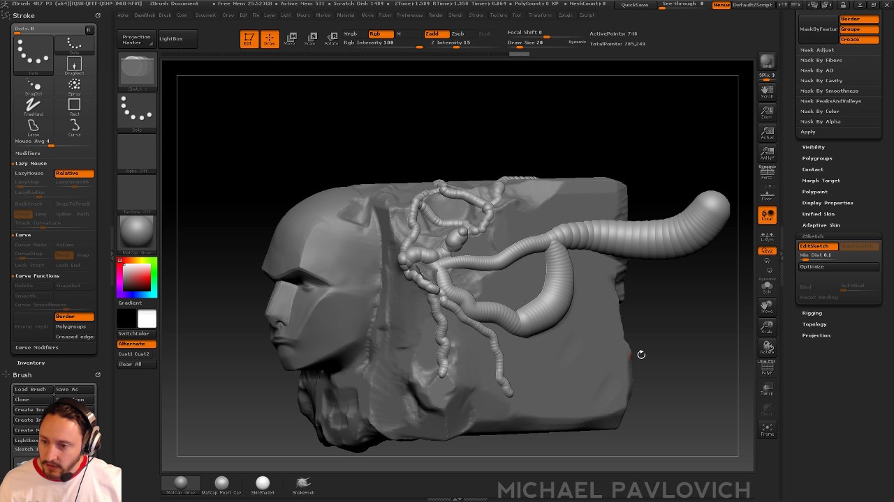Click the navigation Rotate icon in right shelf
This screenshot has height=502, width=894.
pyautogui.click(x=767, y=347)
